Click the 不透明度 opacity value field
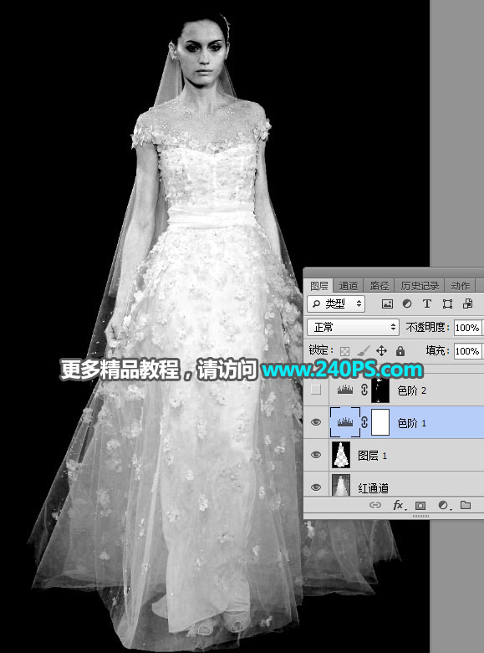This screenshot has height=653, width=484. pyautogui.click(x=468, y=328)
